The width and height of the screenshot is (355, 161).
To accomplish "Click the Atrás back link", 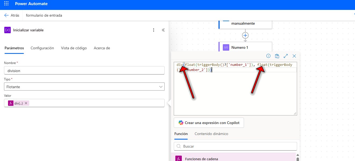I will 12,15.
